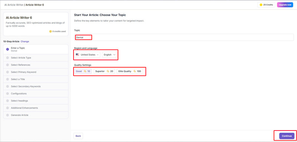Click the Change link for 10-Step Article

pos(25,41)
